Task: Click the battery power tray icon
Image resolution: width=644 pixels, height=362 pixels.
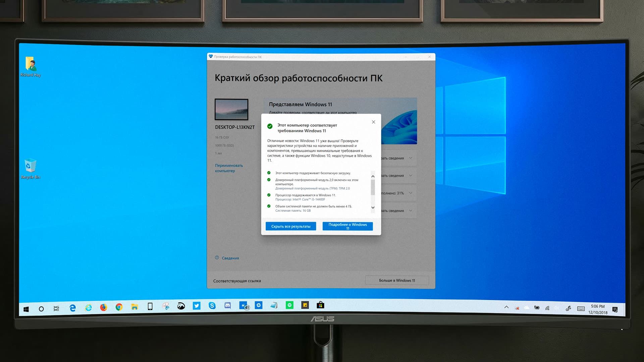Action: 537,308
